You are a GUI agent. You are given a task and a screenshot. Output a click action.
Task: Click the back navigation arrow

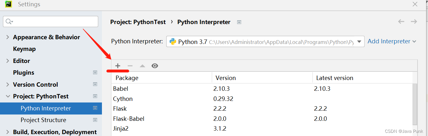coord(401,22)
